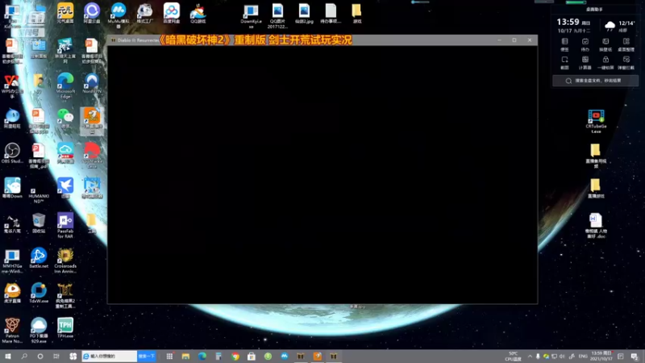Image resolution: width=645 pixels, height=363 pixels.
Task: Open the NordVPN desktop shortcut
Action: (x=92, y=84)
